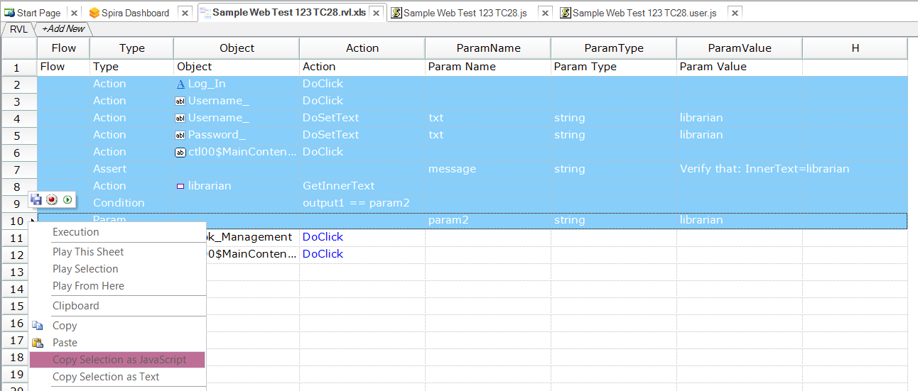Click the DoClick action cell in row 12

coord(323,254)
